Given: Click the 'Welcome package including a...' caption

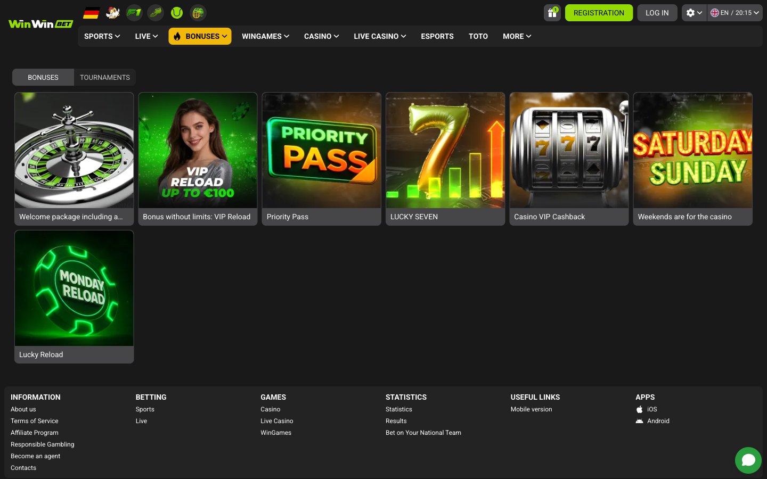Looking at the screenshot, I should click(x=71, y=217).
